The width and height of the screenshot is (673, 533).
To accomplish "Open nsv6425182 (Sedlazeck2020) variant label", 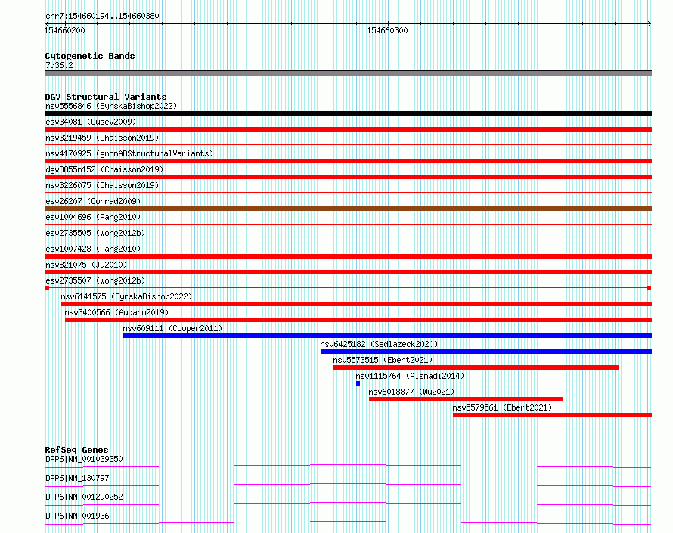I will click(379, 344).
